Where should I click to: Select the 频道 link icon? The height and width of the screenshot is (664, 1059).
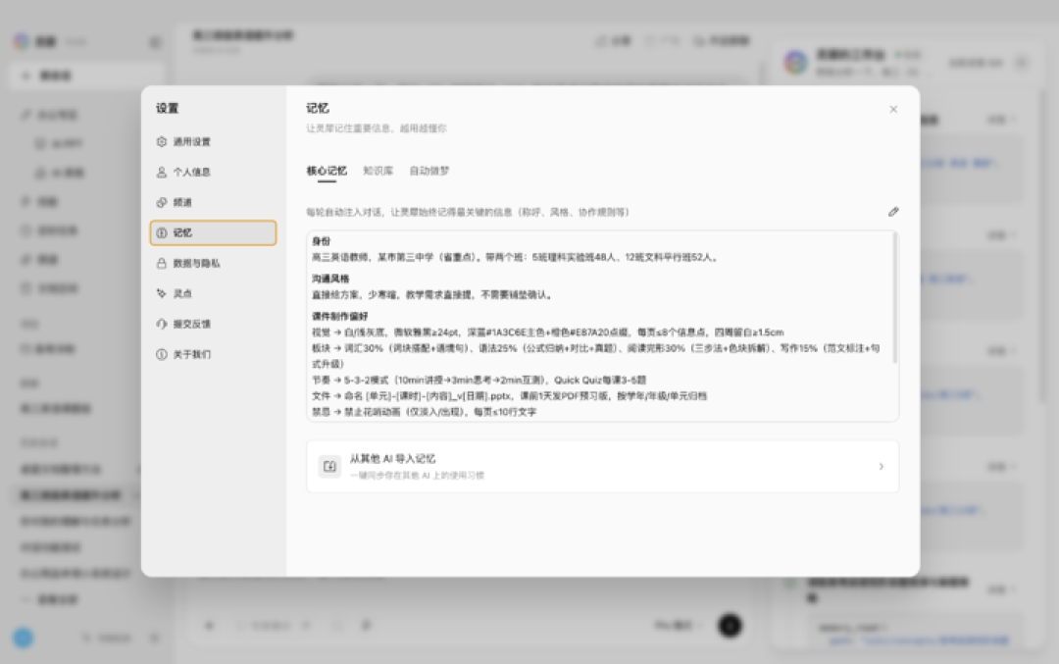pyautogui.click(x=162, y=203)
